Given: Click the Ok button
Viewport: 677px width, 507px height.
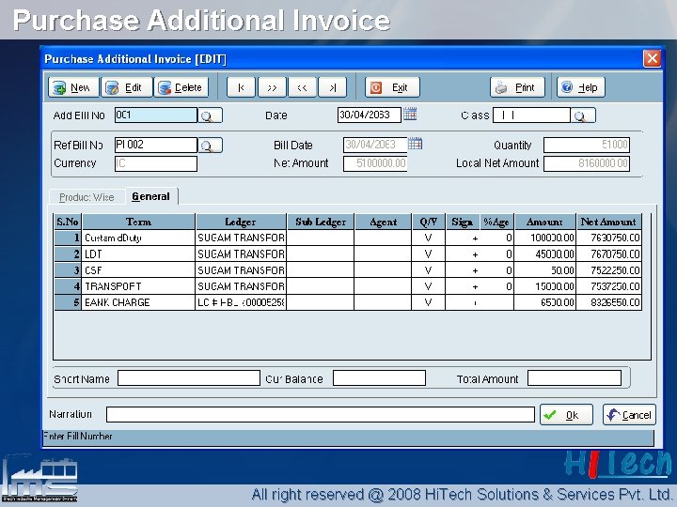Looking at the screenshot, I should (x=566, y=415).
